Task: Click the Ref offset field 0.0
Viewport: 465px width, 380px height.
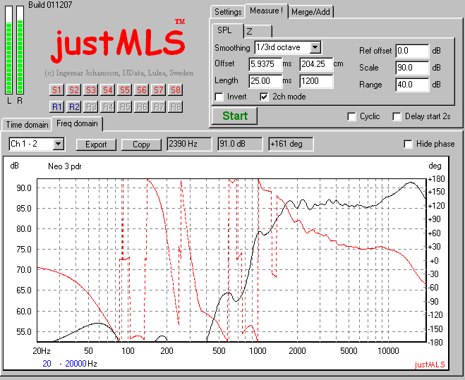Action: (412, 51)
